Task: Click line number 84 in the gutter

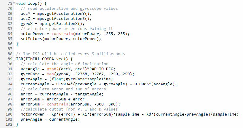Action: pyautogui.click(x=9, y=33)
